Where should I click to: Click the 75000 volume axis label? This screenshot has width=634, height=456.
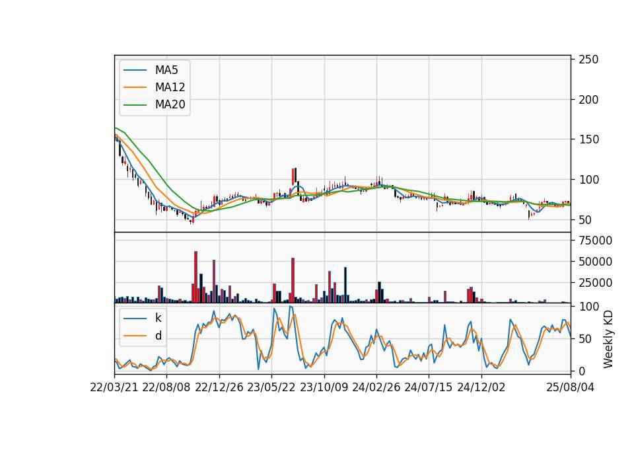tap(595, 241)
